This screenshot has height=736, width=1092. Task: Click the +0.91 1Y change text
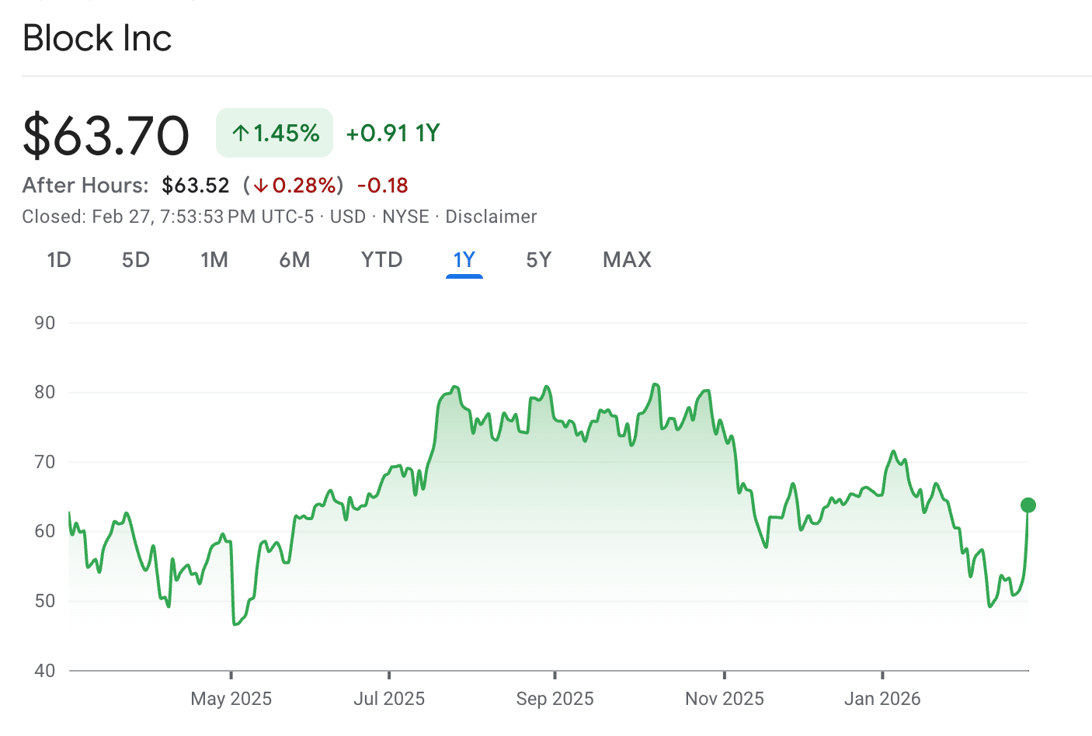[392, 134]
